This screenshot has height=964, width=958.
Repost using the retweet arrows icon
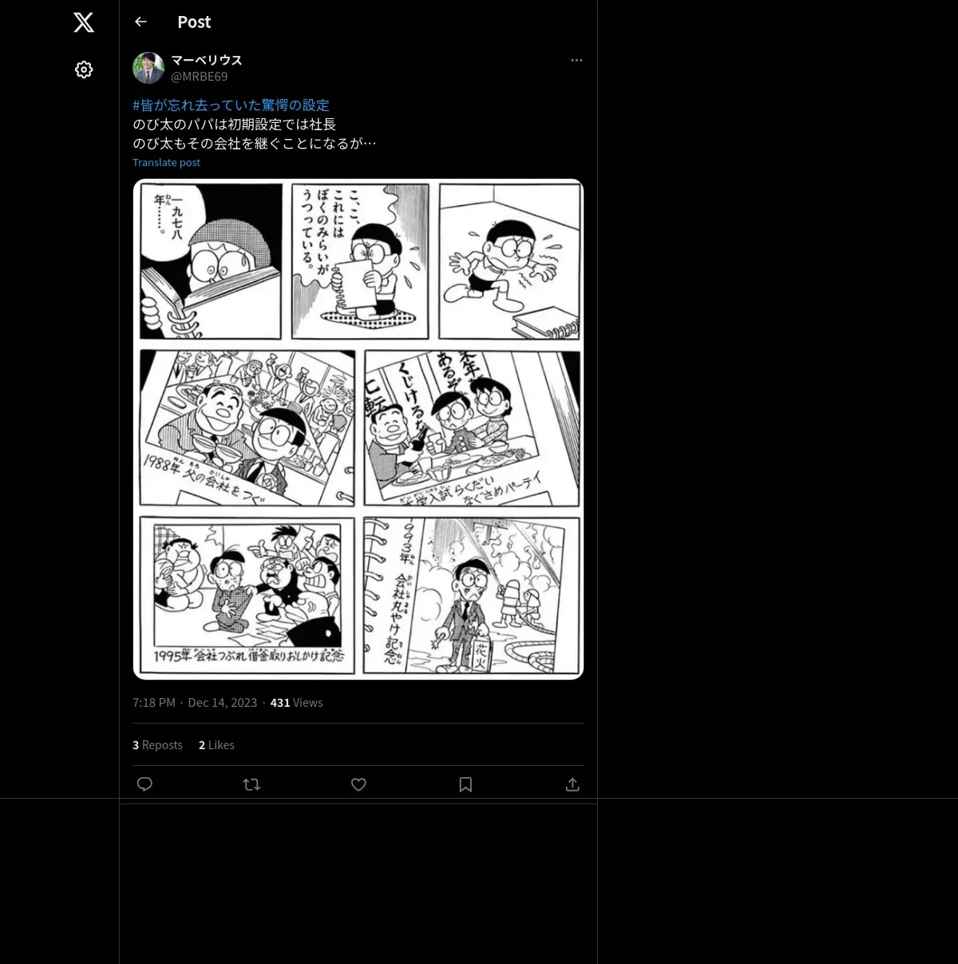pyautogui.click(x=251, y=784)
